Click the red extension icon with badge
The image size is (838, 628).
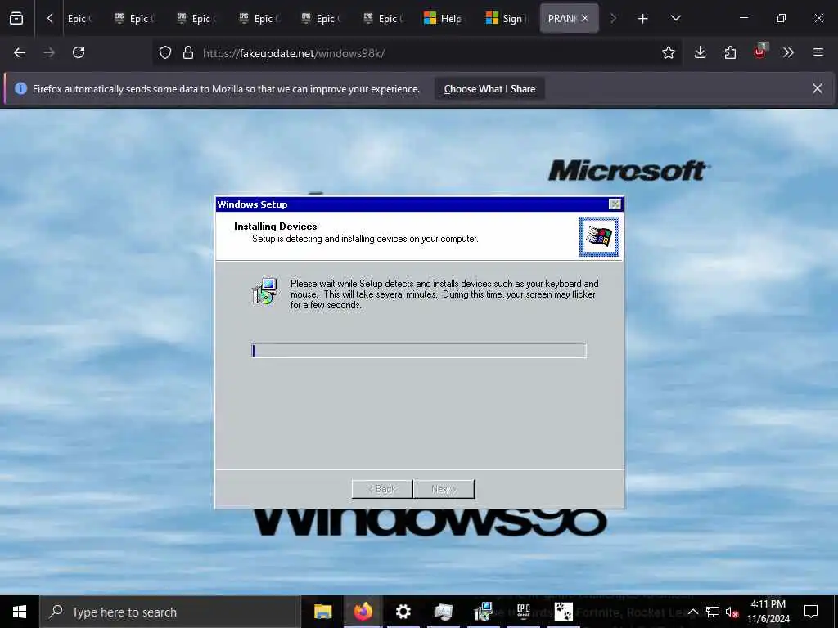(759, 52)
